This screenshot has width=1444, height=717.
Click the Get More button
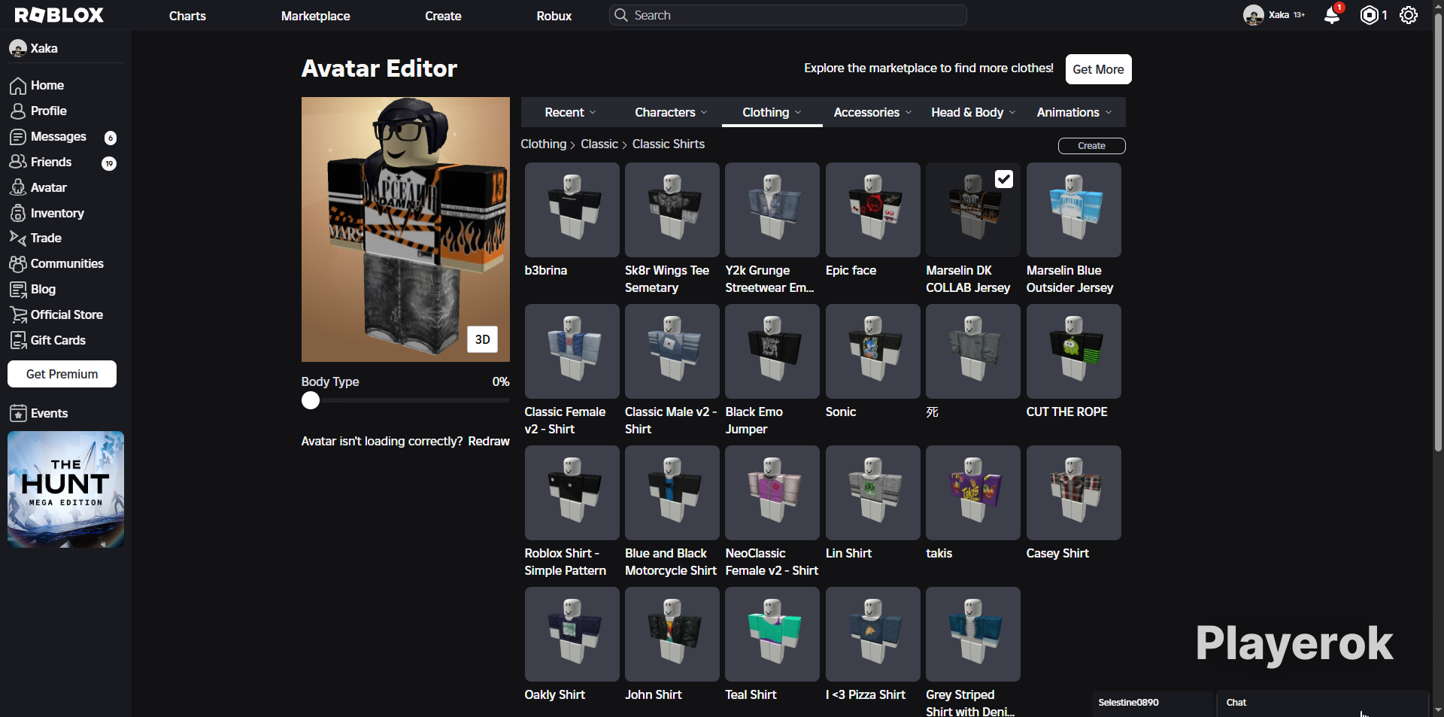pyautogui.click(x=1098, y=69)
